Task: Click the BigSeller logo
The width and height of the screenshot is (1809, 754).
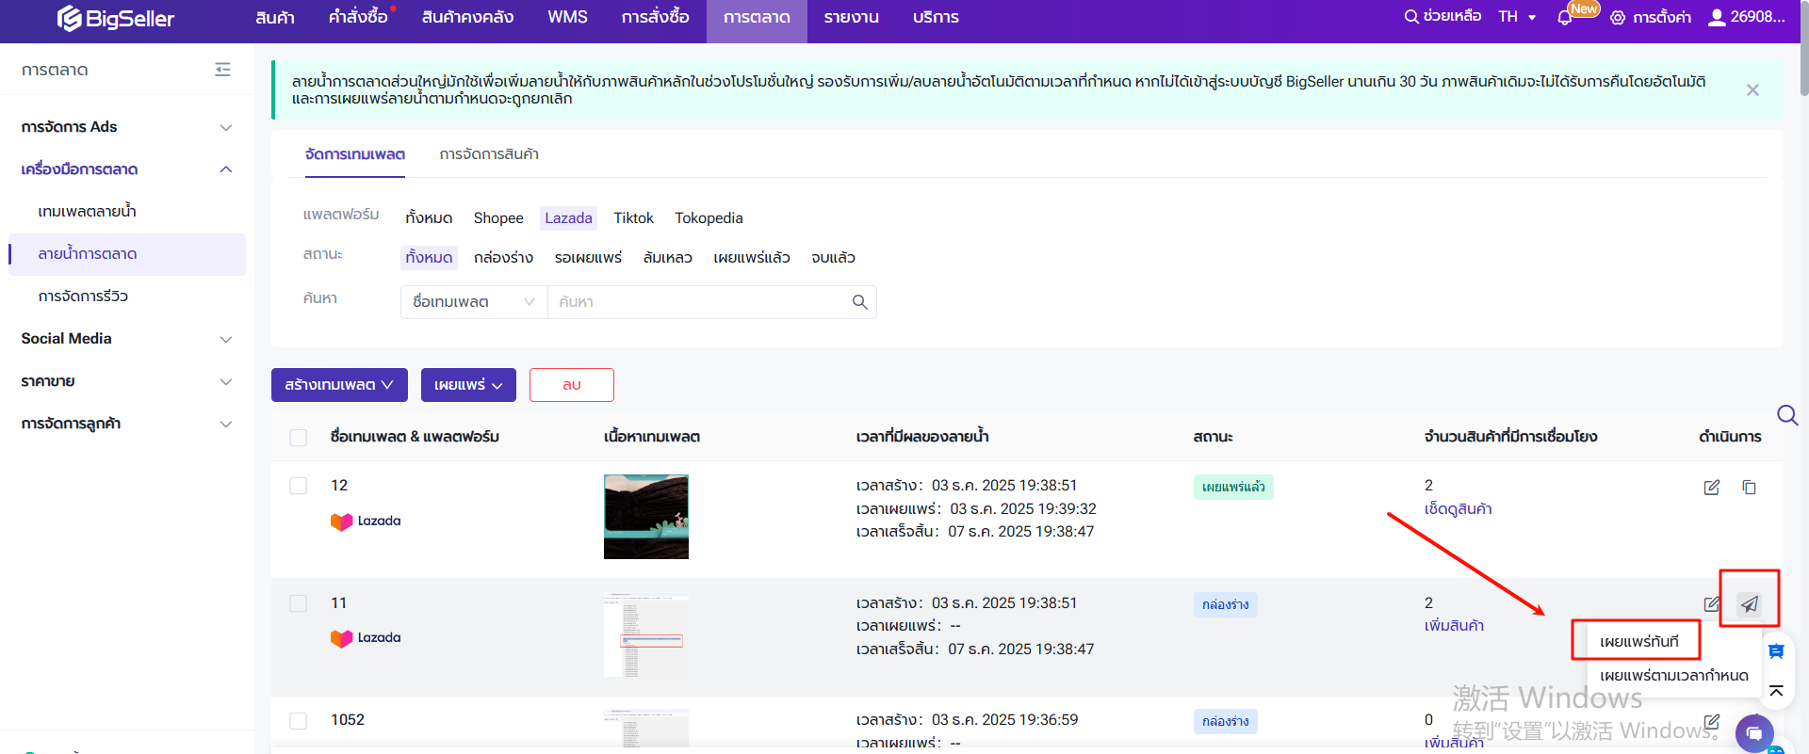Action: coord(116,18)
